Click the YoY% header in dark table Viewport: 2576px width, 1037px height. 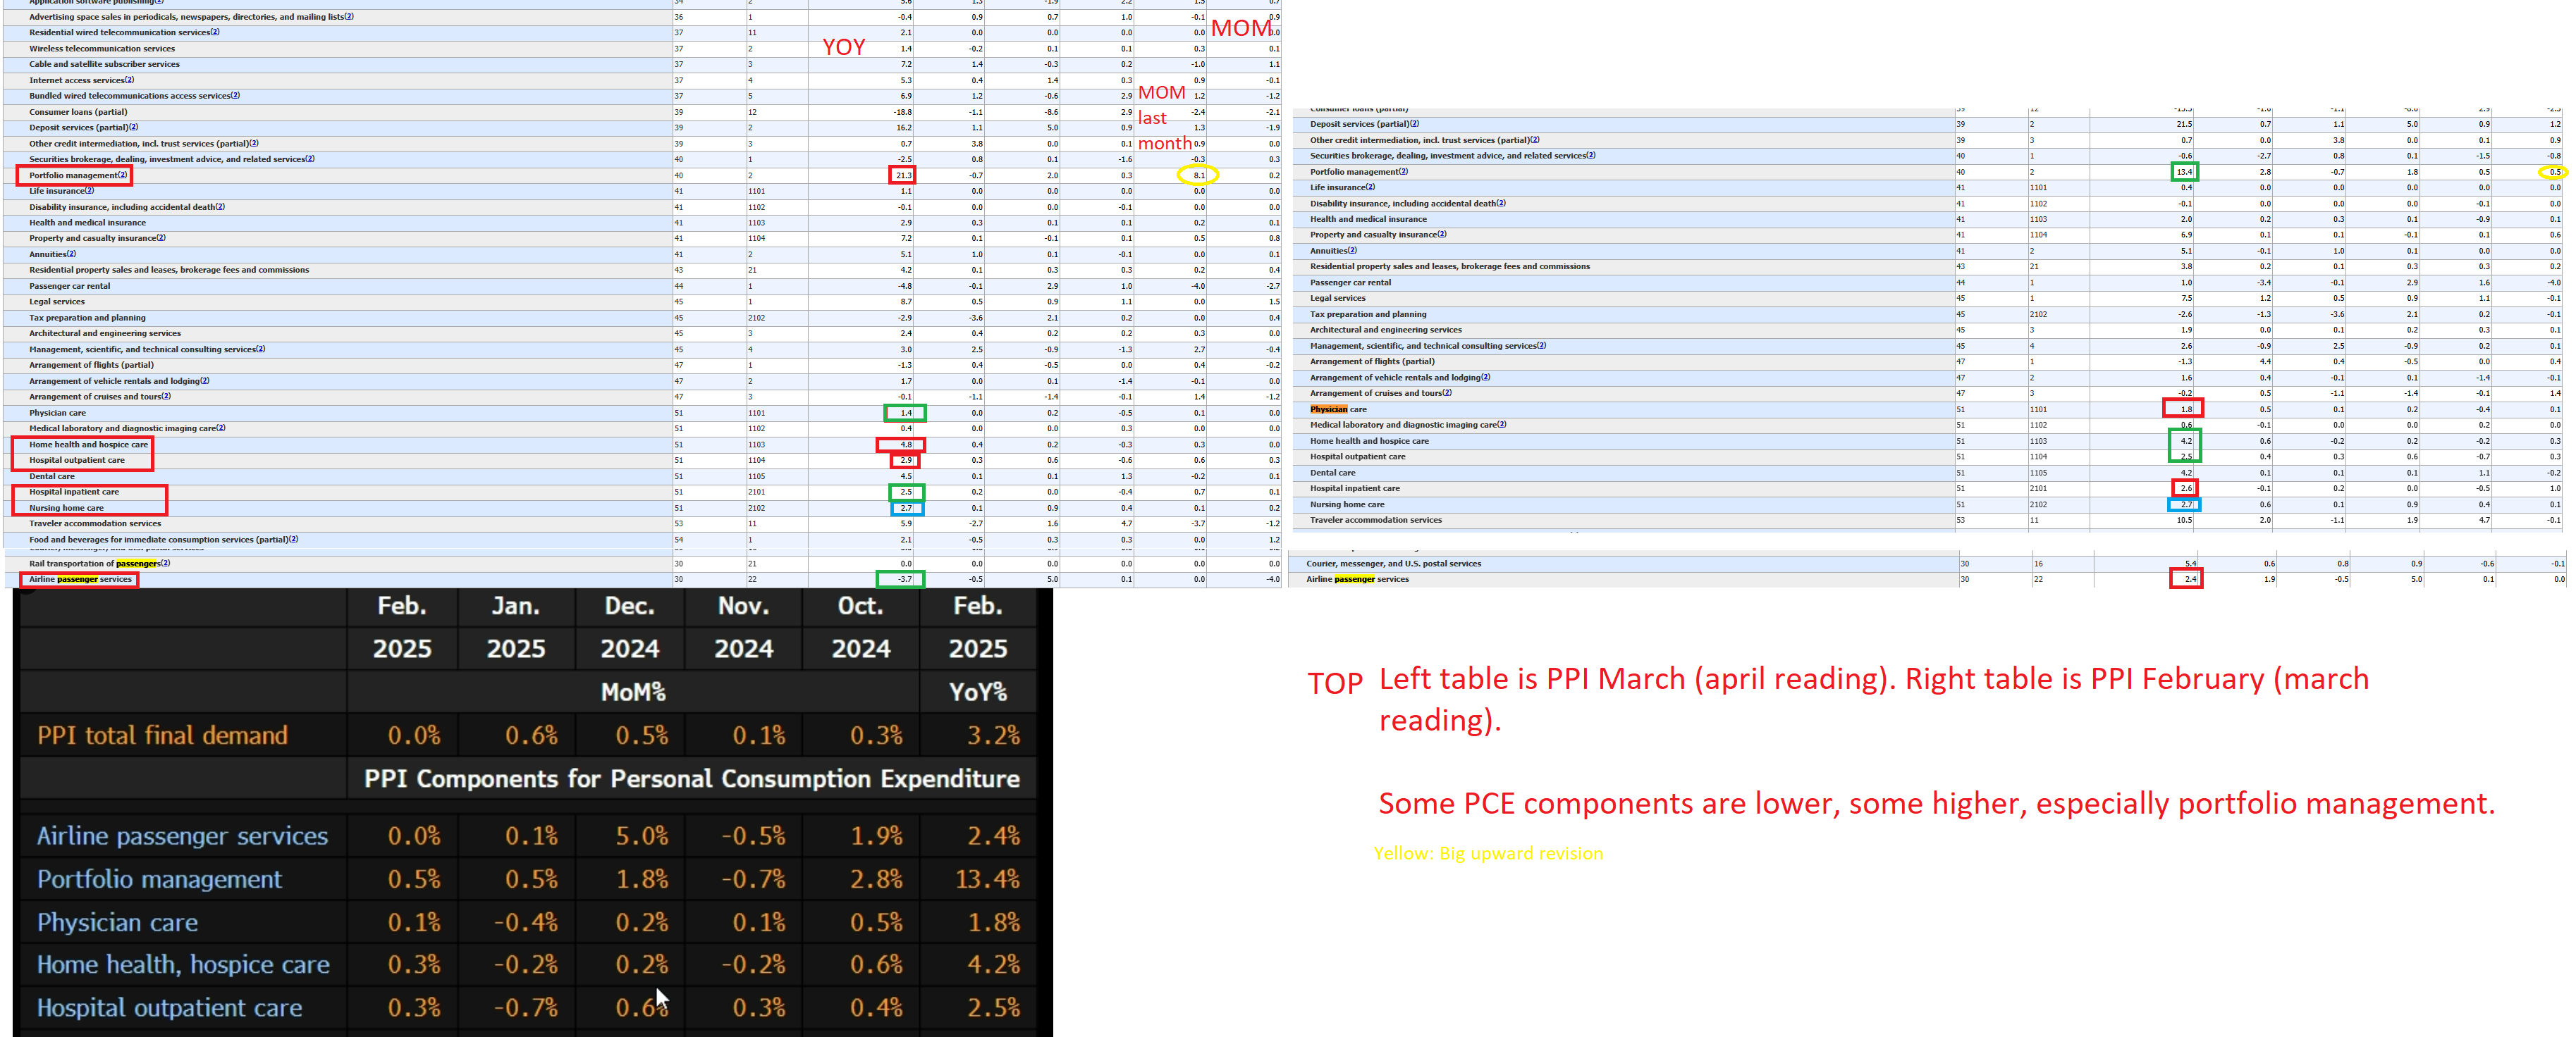977,693
